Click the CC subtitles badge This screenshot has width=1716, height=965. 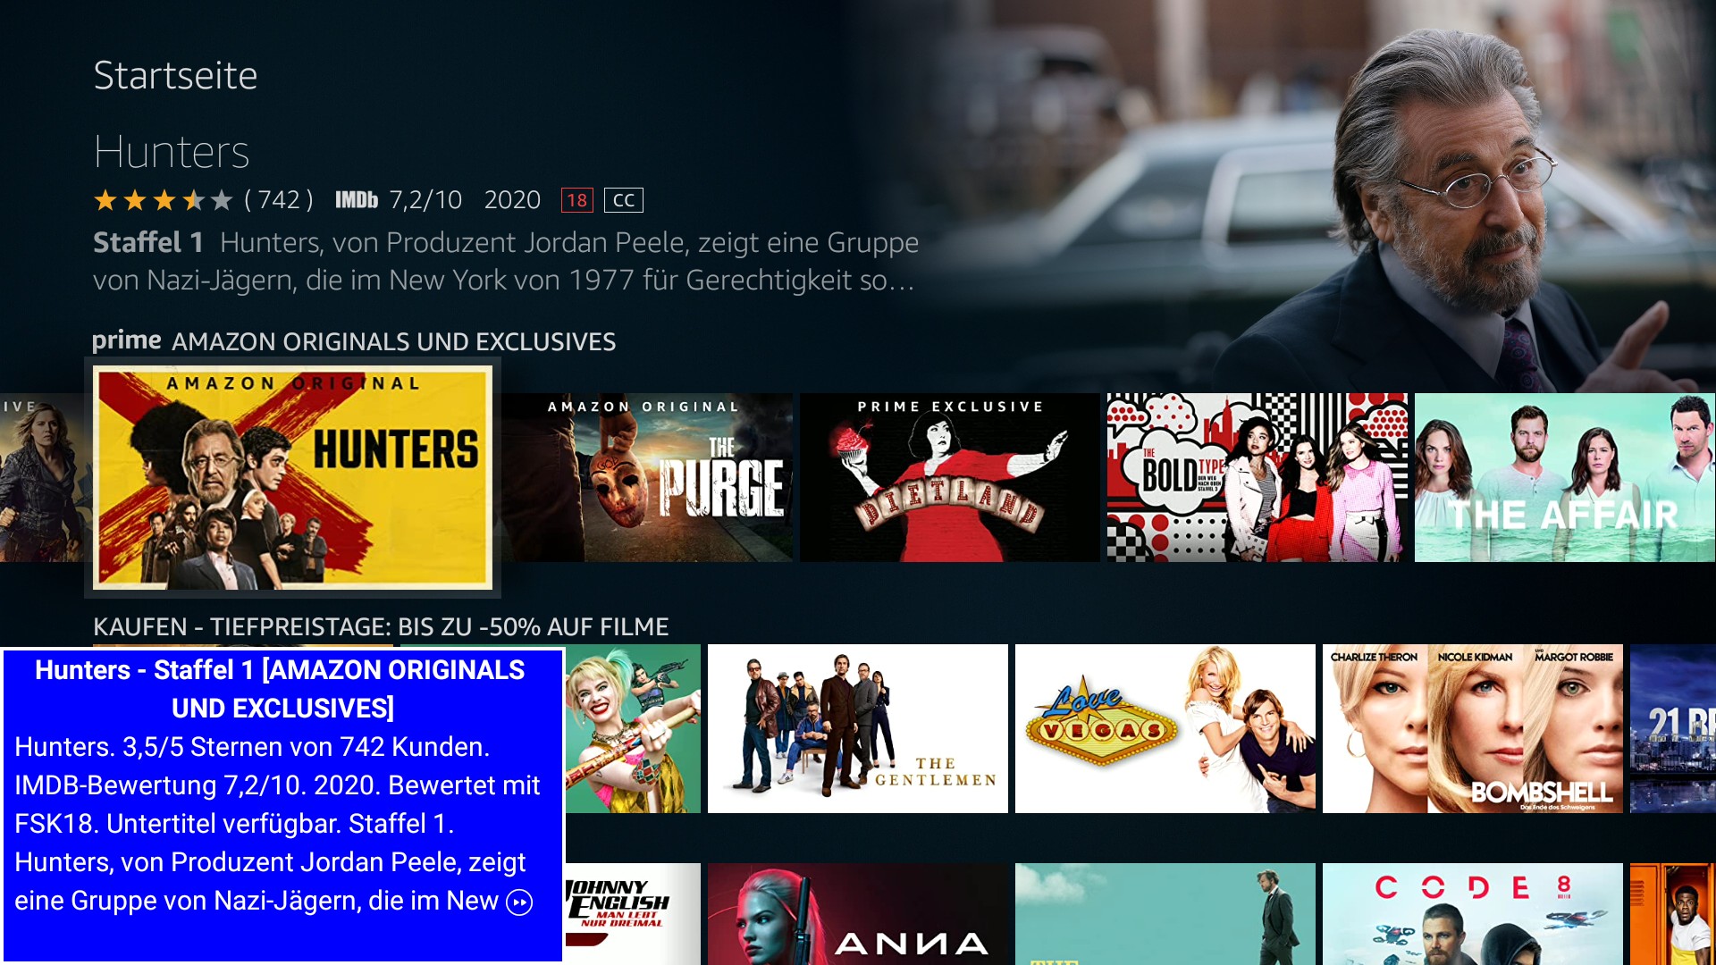623,200
